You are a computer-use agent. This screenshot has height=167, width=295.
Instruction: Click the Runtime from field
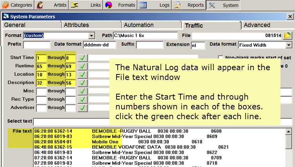pos(41,66)
